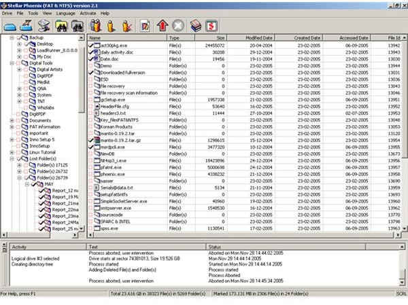Click the activity log scroll-down arrow

pos(402,283)
